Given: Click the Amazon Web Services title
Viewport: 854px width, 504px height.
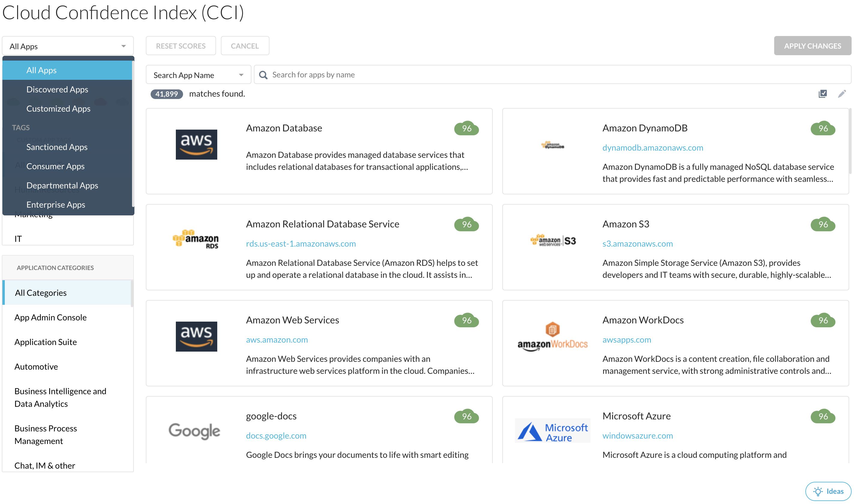Looking at the screenshot, I should 292,320.
